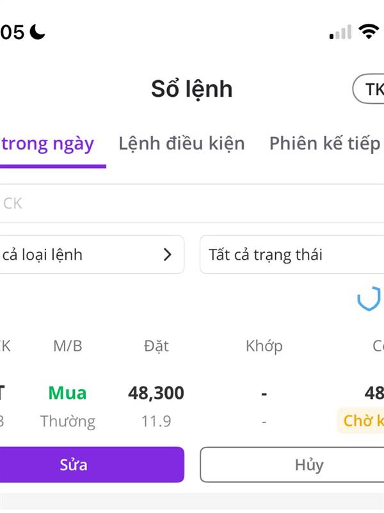Tap the "M/B" column header
384x513 pixels.
point(67,346)
